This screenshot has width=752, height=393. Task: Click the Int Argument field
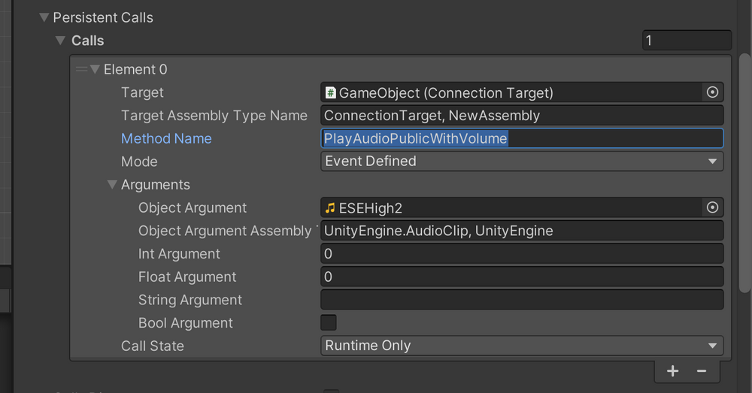pyautogui.click(x=521, y=253)
